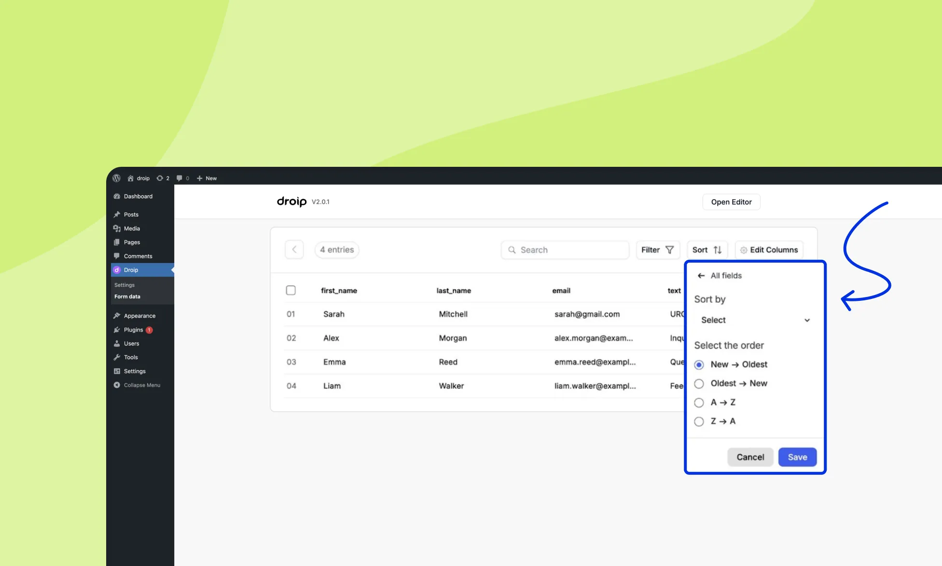Image resolution: width=942 pixels, height=566 pixels.
Task: Click the Comments icon in sidebar
Action: [117, 256]
